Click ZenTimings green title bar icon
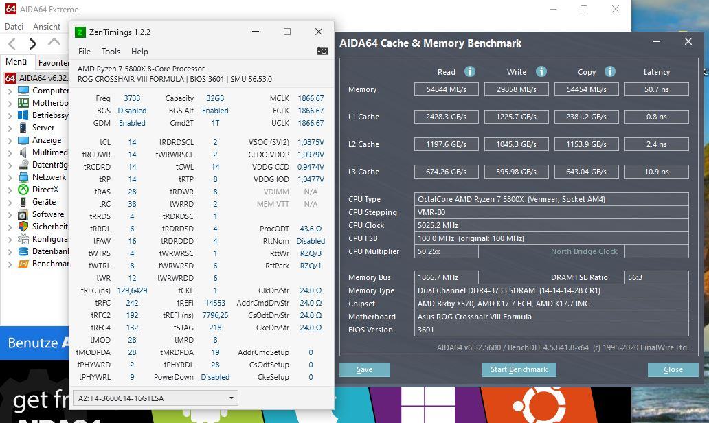This screenshot has width=709, height=423. 80,32
